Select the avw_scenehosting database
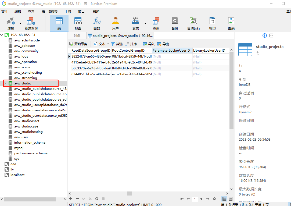The image size is (291, 206). 28,73
